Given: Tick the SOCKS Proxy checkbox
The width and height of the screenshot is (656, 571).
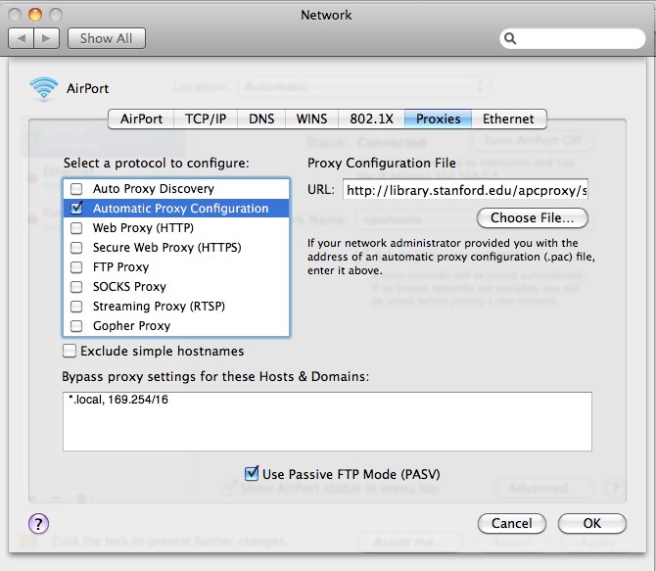Looking at the screenshot, I should coord(76,287).
